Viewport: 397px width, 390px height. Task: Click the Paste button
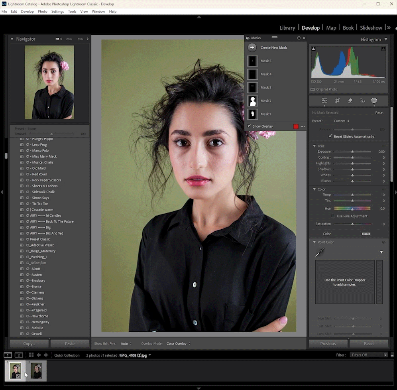70,344
